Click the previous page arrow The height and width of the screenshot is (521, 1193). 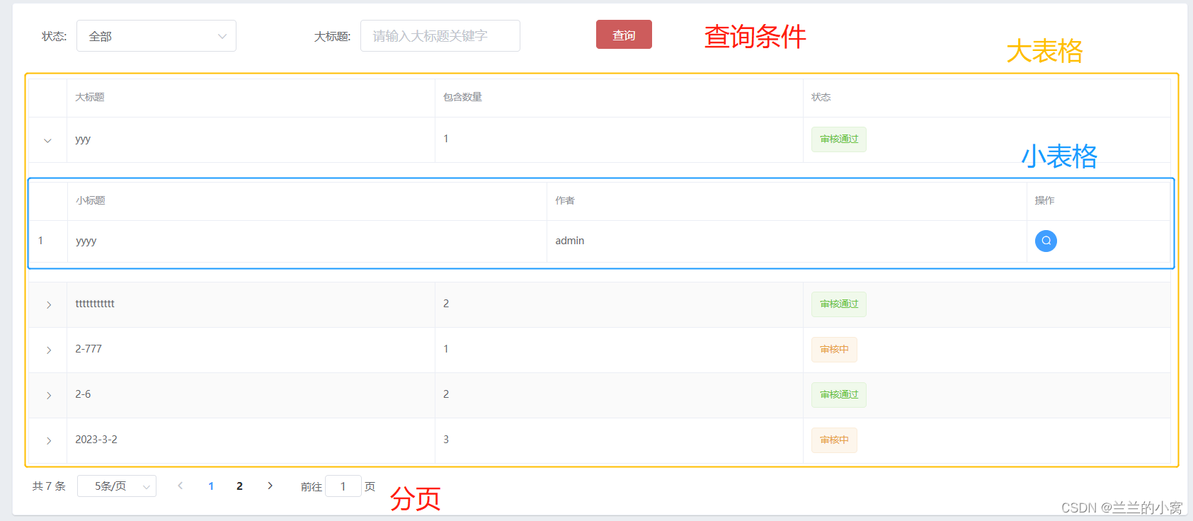click(x=181, y=486)
